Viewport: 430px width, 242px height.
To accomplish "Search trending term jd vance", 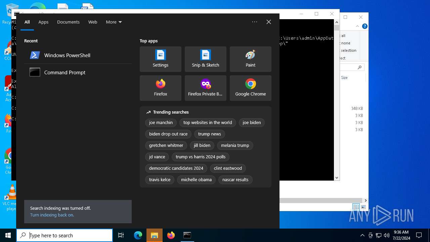I will point(157,157).
